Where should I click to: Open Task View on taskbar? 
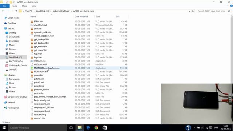(x=71, y=128)
